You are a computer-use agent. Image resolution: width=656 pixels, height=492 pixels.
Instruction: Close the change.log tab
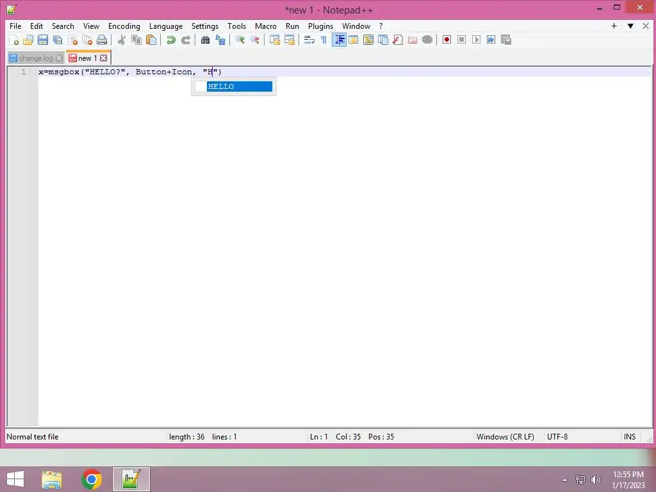pos(60,58)
